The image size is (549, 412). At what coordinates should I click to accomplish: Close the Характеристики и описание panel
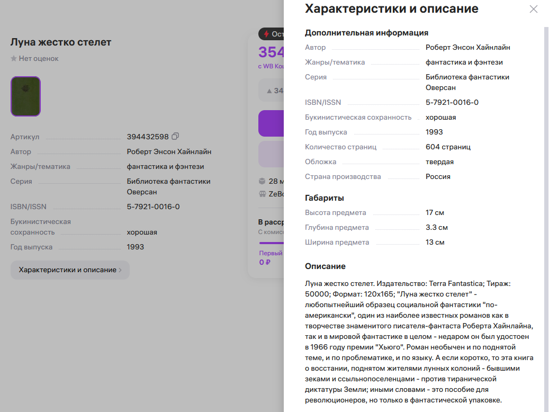533,9
